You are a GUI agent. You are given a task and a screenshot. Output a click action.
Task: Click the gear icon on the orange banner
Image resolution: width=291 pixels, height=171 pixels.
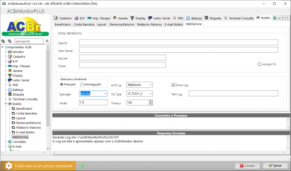tap(9, 166)
